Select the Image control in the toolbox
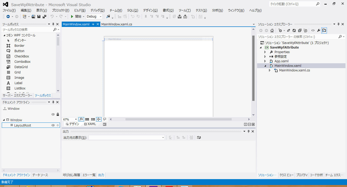This screenshot has height=187, width=347. point(19,78)
